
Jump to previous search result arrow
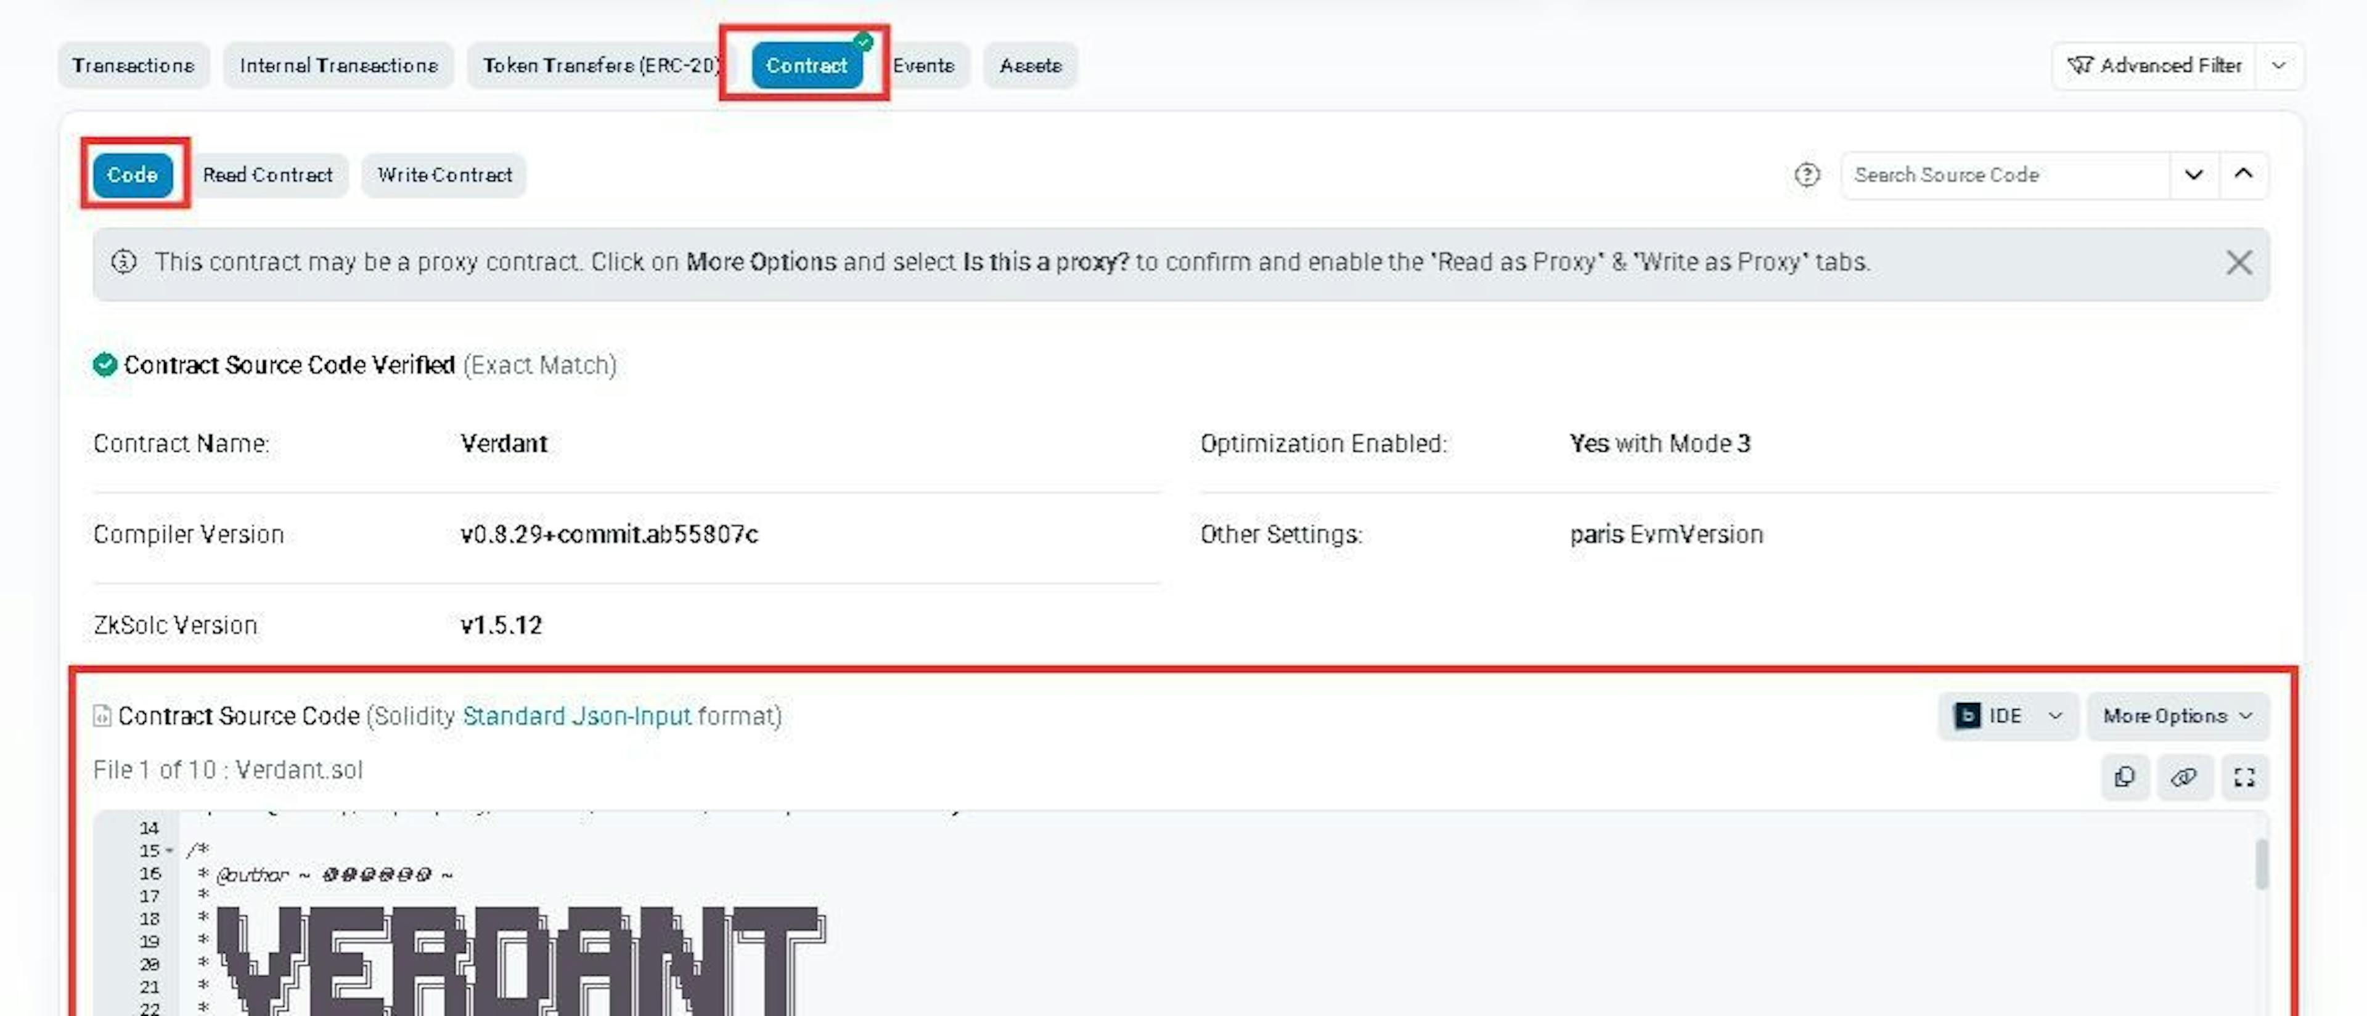[x=2243, y=174]
